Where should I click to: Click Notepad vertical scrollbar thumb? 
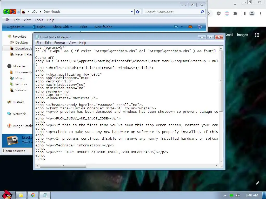click(221, 81)
